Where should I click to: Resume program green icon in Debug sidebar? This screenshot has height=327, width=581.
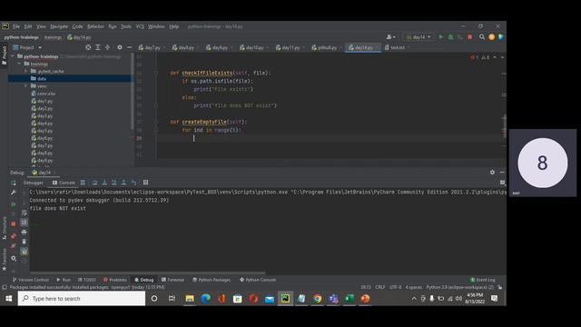pos(14,204)
